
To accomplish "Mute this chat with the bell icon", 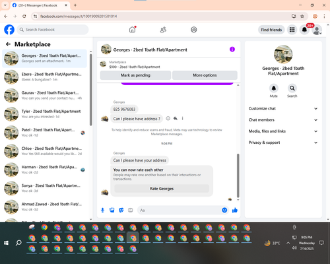I will (x=274, y=88).
